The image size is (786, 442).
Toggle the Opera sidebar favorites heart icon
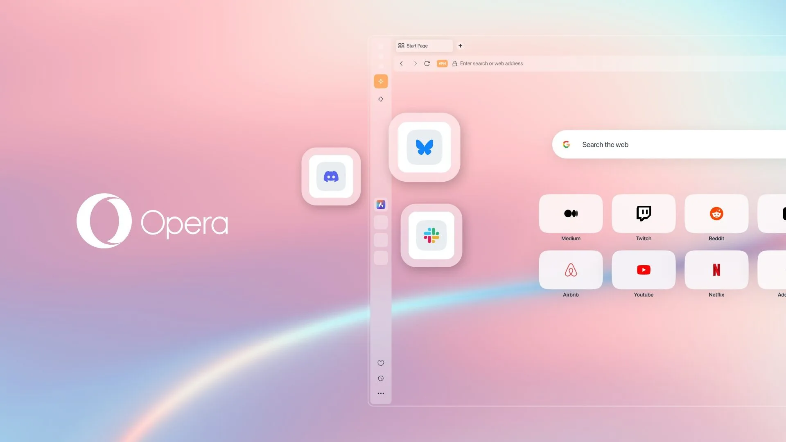pos(381,363)
